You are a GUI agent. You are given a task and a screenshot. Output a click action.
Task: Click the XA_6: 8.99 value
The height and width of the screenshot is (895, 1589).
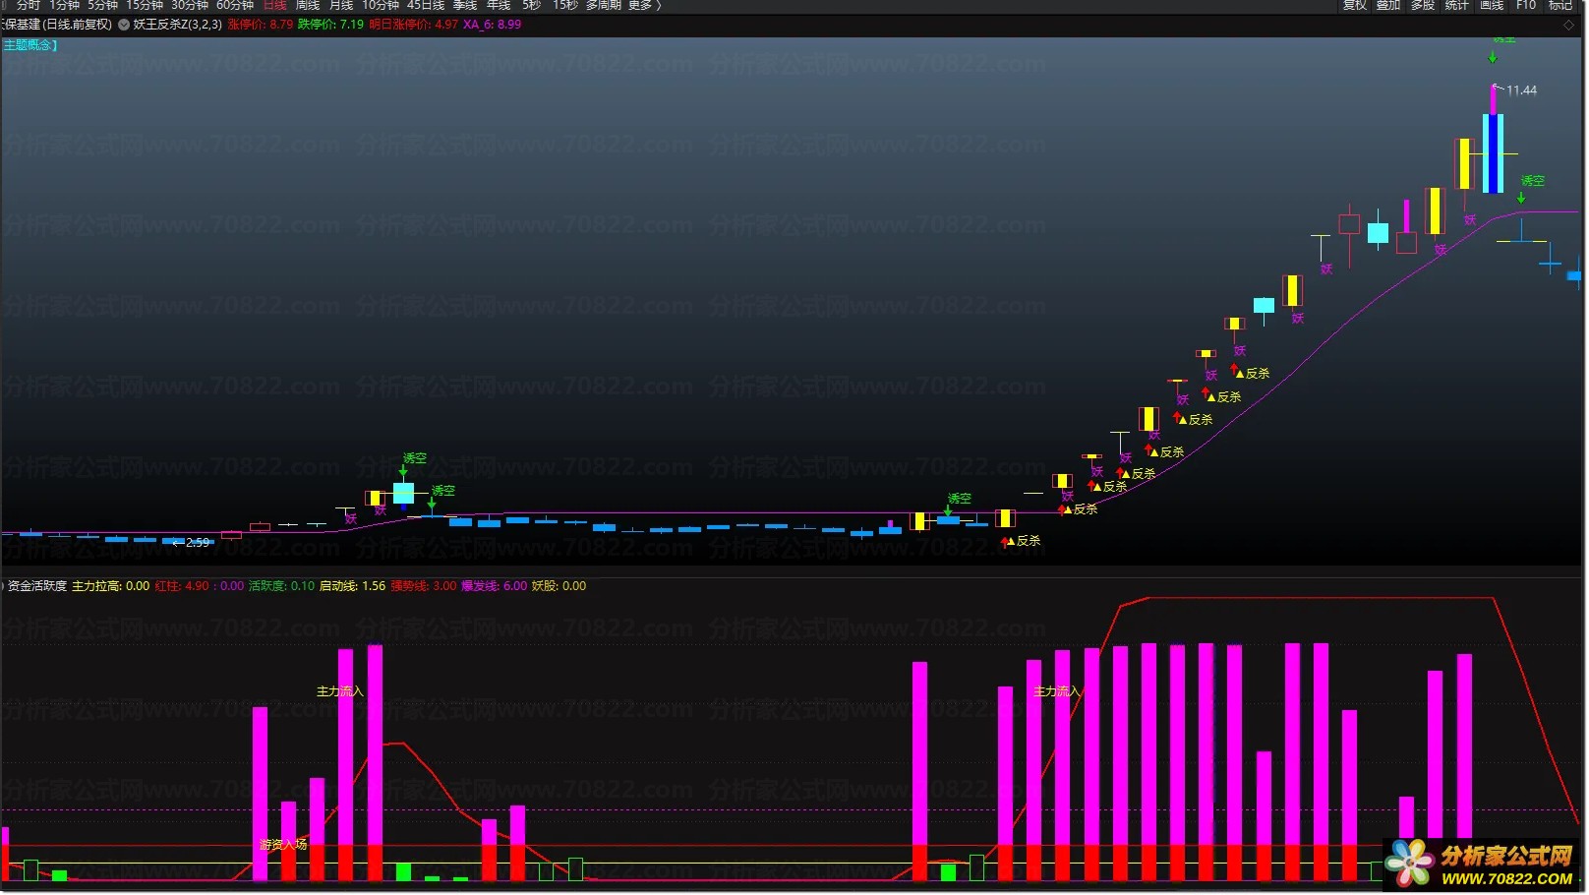[x=493, y=25]
